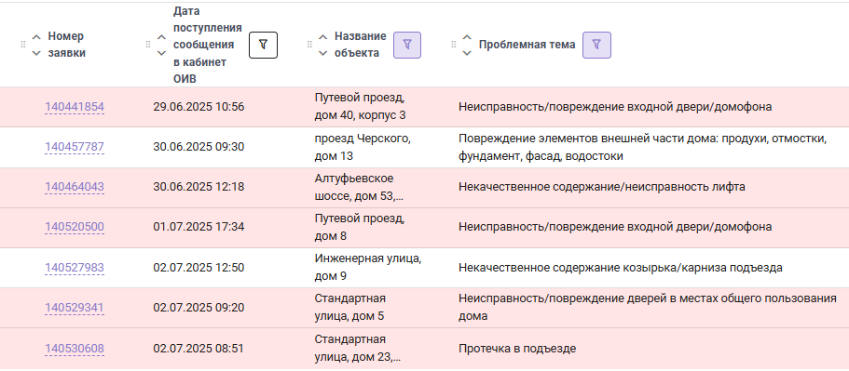
Task: Open request number 140464043
Action: pos(75,188)
